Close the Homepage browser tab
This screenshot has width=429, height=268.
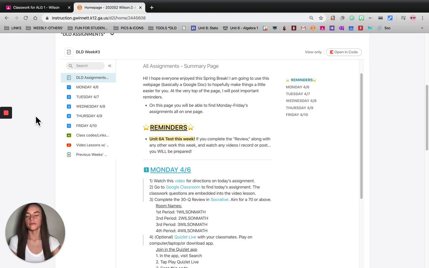pos(140,8)
